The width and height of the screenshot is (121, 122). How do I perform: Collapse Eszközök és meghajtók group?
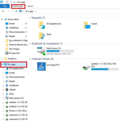(x=30, y=44)
